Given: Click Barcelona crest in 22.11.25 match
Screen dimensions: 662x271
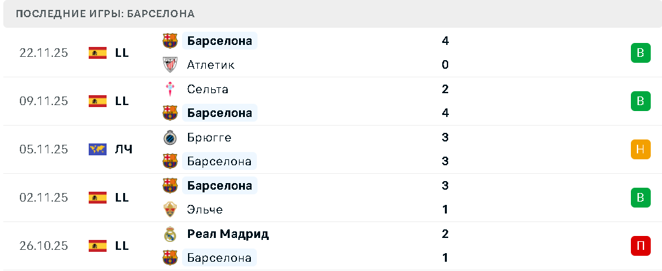Looking at the screenshot, I should point(170,41).
